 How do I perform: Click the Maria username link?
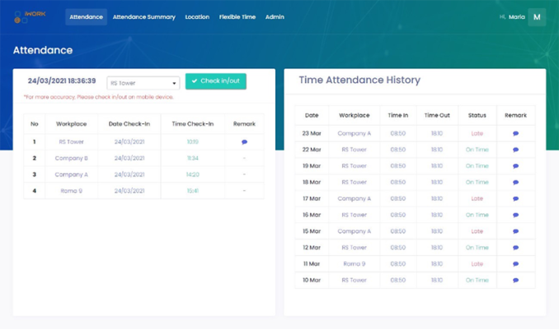tap(517, 16)
